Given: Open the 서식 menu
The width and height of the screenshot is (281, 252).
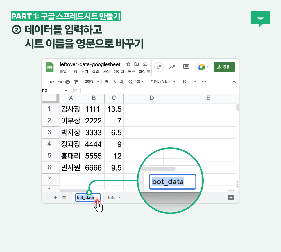Looking at the screenshot, I should pyautogui.click(x=106, y=71).
